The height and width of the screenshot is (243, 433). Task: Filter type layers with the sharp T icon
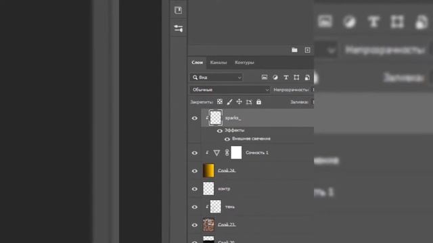tap(286, 78)
